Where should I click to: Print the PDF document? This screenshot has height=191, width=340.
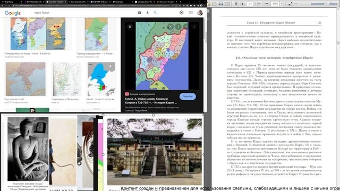pos(220,4)
